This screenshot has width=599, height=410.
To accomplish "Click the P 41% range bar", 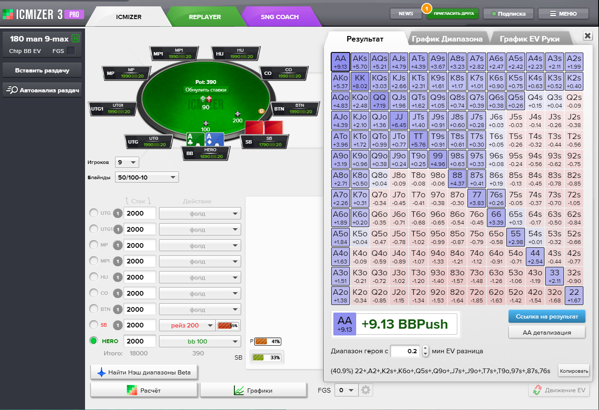I will (268, 341).
